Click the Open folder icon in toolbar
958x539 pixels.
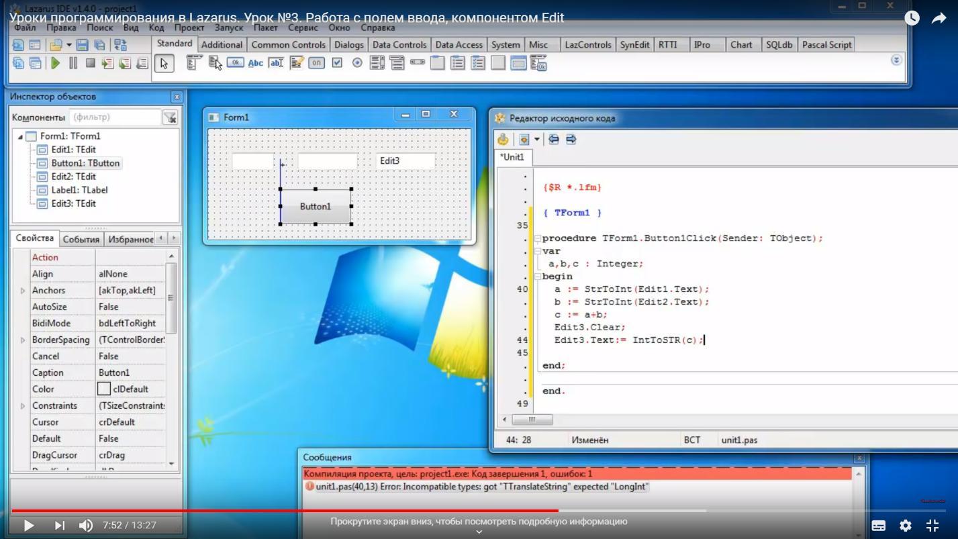tap(56, 45)
